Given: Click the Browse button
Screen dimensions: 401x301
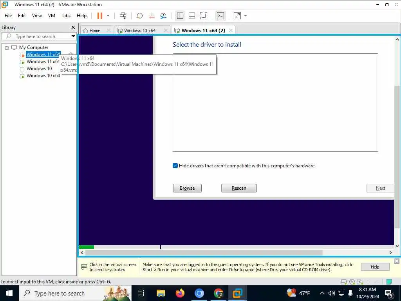Looking at the screenshot, I should click(187, 188).
